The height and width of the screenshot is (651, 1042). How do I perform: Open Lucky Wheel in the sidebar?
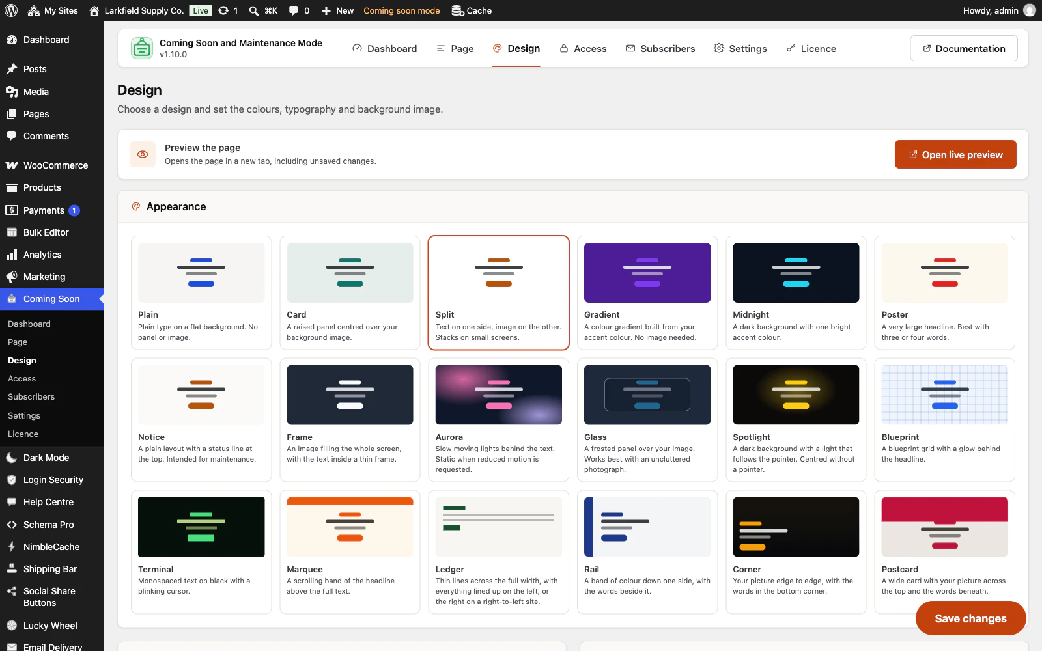point(50,626)
